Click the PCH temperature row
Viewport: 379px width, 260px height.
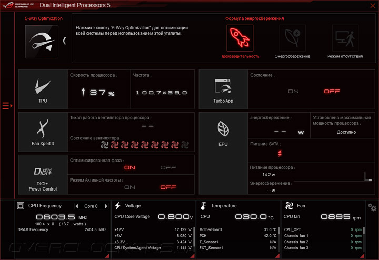[238, 236]
